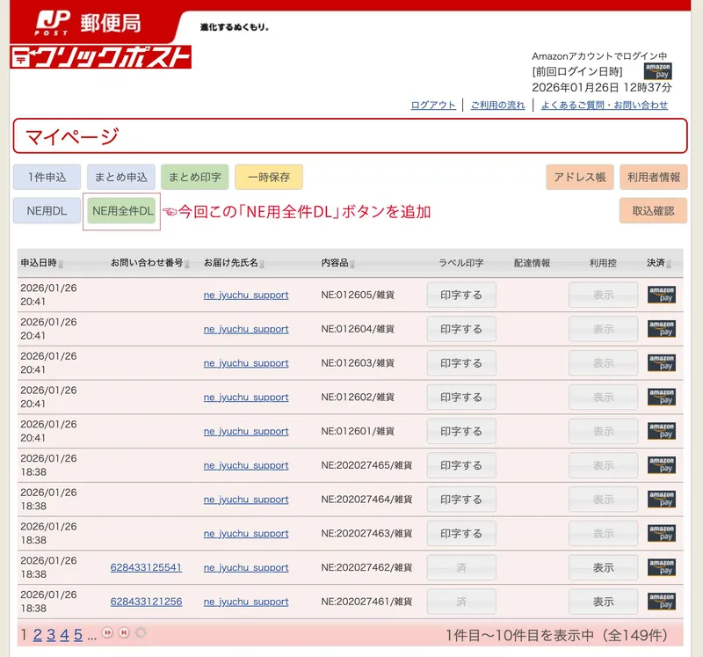Sort the table by お問い合わせ番号 column icon
The height and width of the screenshot is (657, 703).
[x=187, y=264]
